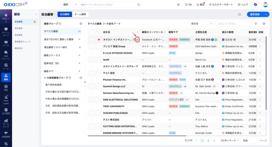Check the box for プレミア 物流 Group row
Viewport: 272px width, 147px height.
[x=92, y=46]
